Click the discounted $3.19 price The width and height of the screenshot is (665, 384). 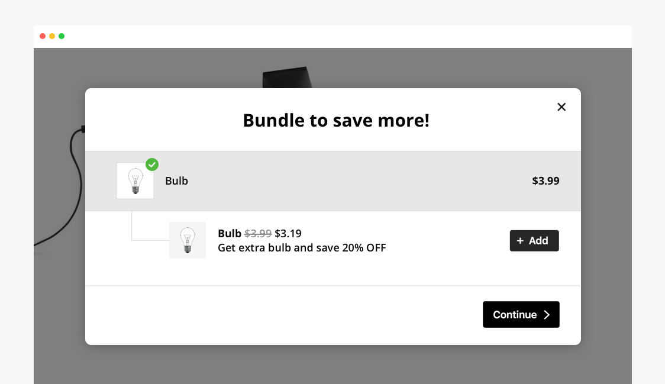(288, 233)
